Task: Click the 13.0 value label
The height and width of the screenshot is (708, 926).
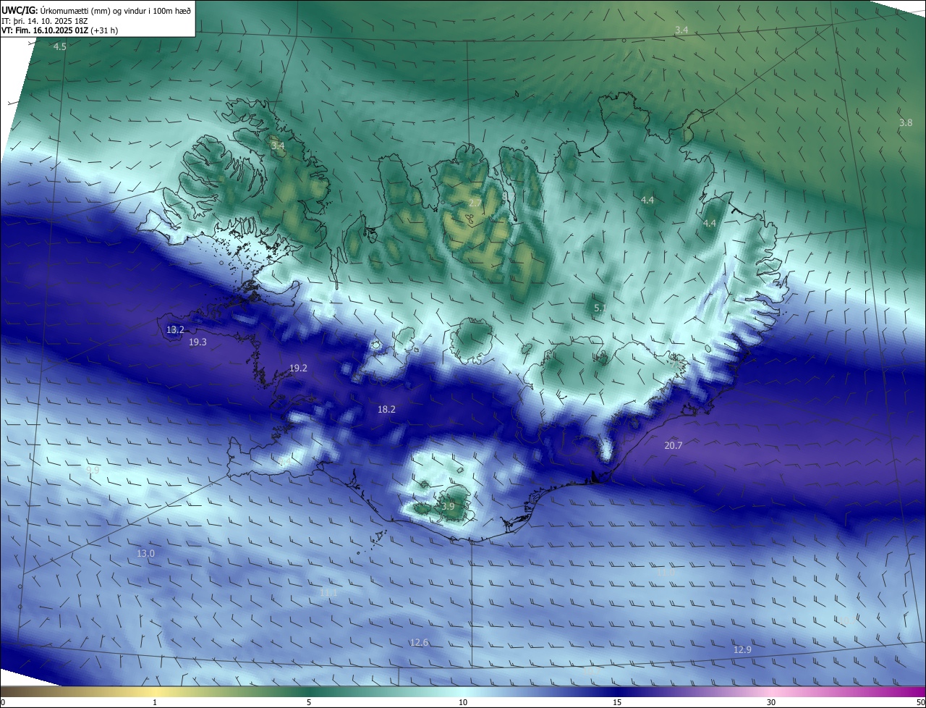Action: click(x=145, y=553)
